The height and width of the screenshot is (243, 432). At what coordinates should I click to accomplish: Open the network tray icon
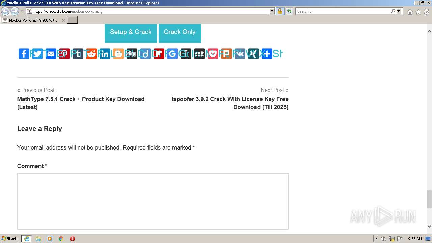click(x=392, y=239)
